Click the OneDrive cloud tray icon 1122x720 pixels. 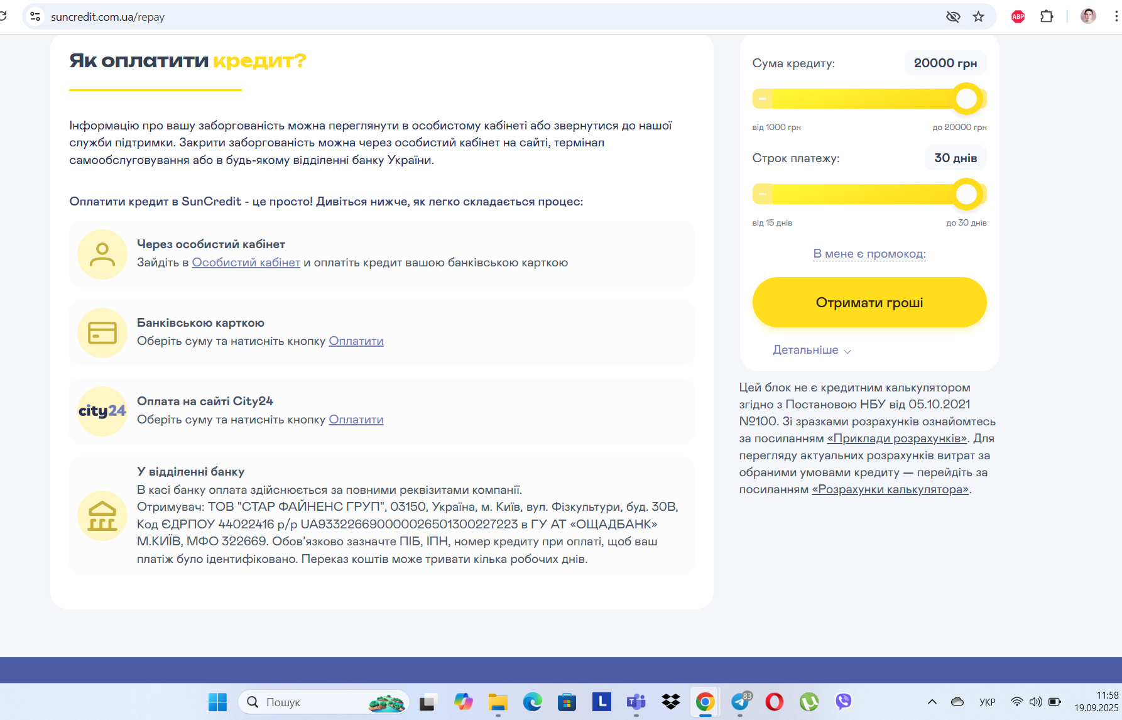957,702
